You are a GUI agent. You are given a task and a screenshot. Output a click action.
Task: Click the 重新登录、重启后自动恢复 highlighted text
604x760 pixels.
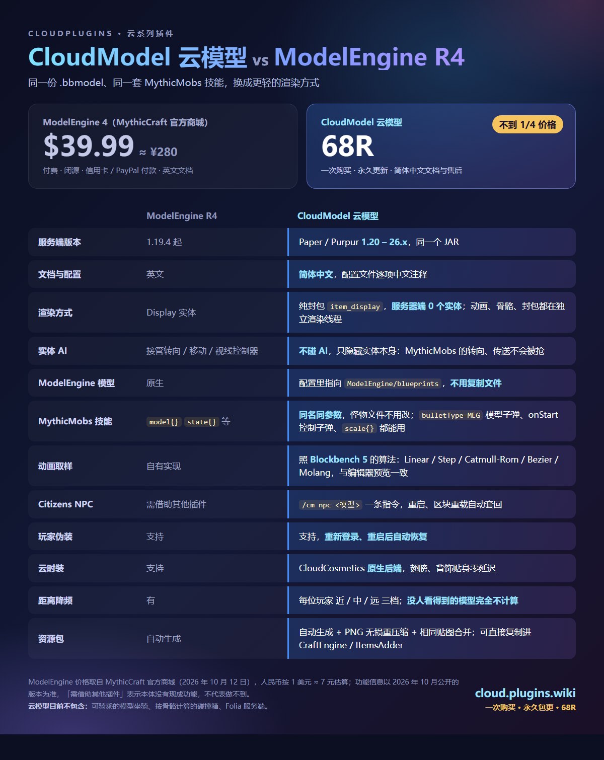376,537
